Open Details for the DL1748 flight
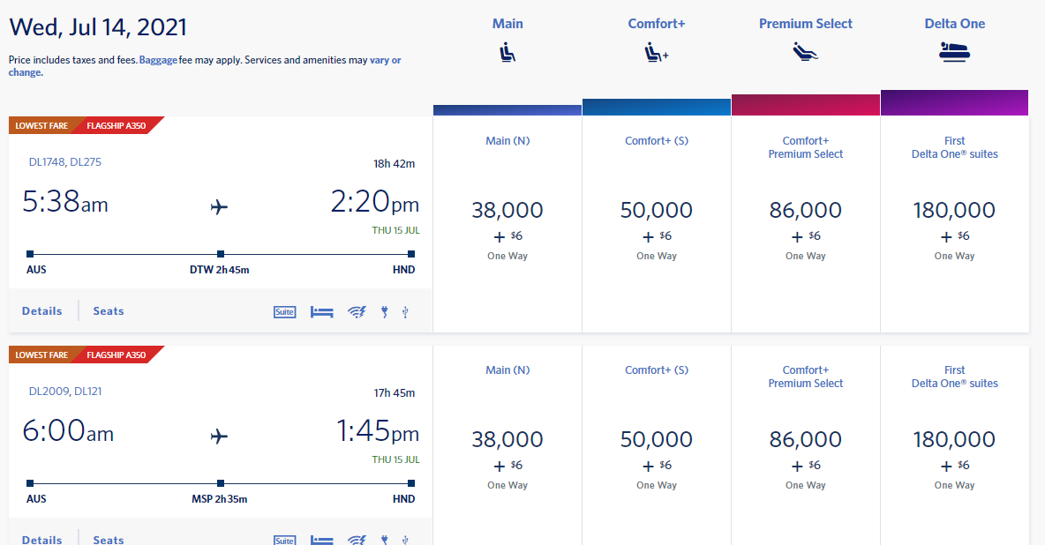Image resolution: width=1045 pixels, height=545 pixels. (42, 311)
